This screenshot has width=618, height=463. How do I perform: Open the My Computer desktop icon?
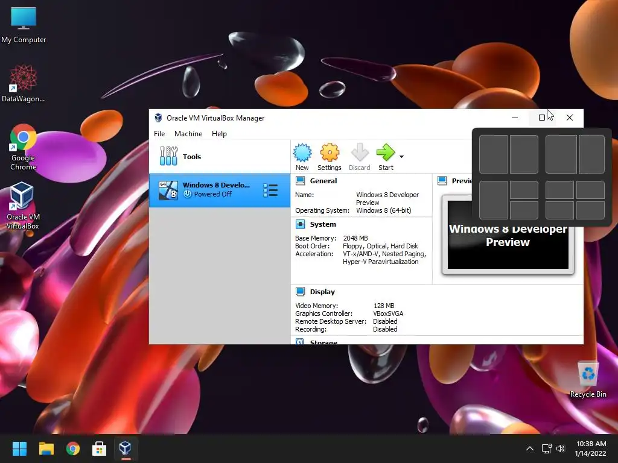[24, 25]
